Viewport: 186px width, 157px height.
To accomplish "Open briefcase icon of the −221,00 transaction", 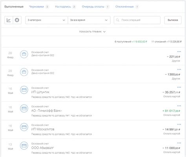I will (24, 54).
